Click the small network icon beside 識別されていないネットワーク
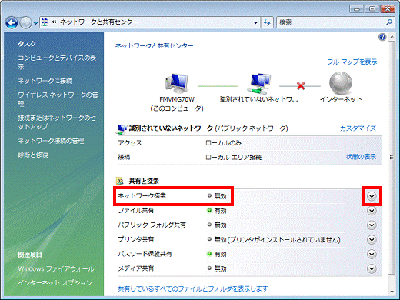Viewport: 400px width, 300px height. [122, 129]
